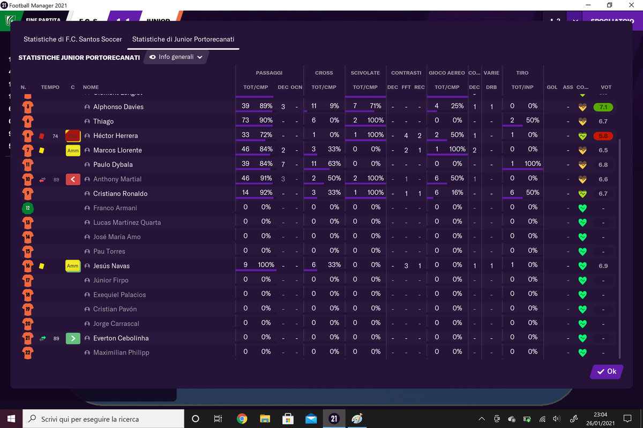Click the morale heart icon for Cristiano Ronaldo
This screenshot has height=428, width=643.
tap(582, 194)
